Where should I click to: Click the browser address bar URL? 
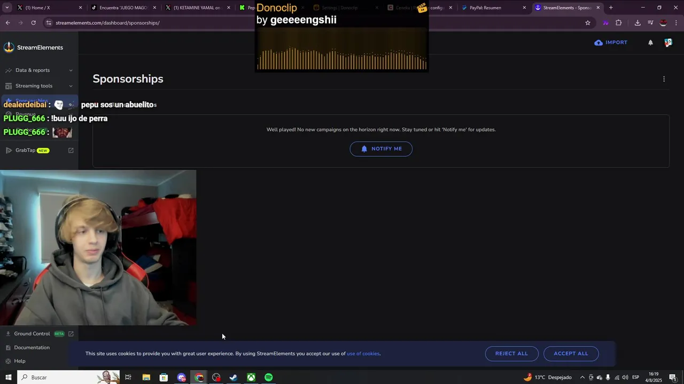[108, 23]
